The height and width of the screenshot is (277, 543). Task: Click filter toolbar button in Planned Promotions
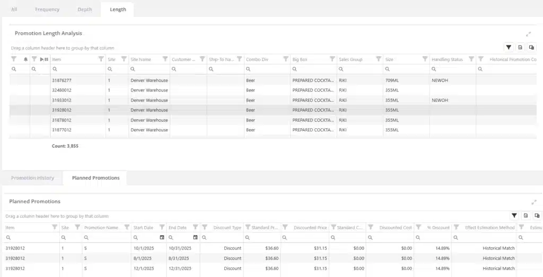pyautogui.click(x=514, y=216)
